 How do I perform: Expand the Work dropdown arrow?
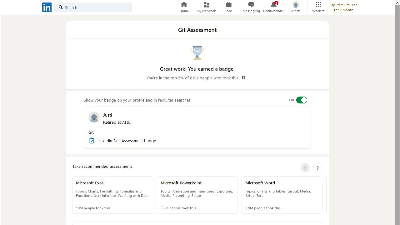pyautogui.click(x=323, y=11)
